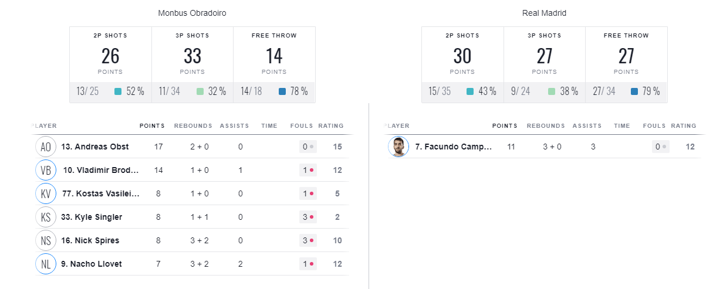
Task: Click Vladimir Brodziansky's VB avatar icon
Action: [x=46, y=170]
